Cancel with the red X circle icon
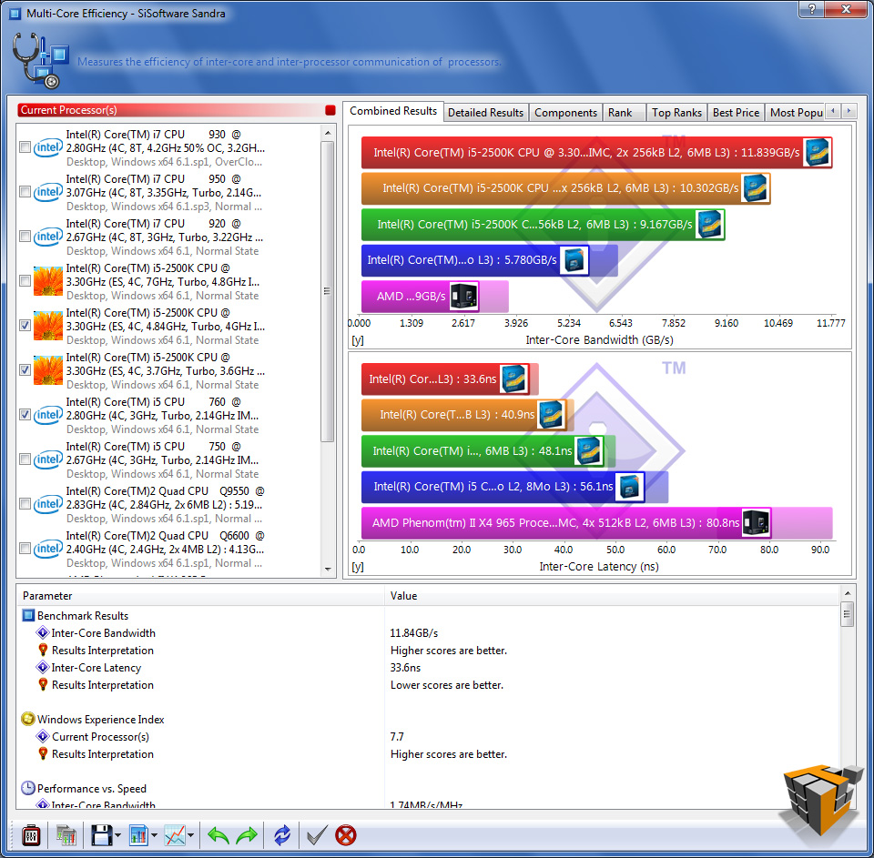 (x=346, y=835)
